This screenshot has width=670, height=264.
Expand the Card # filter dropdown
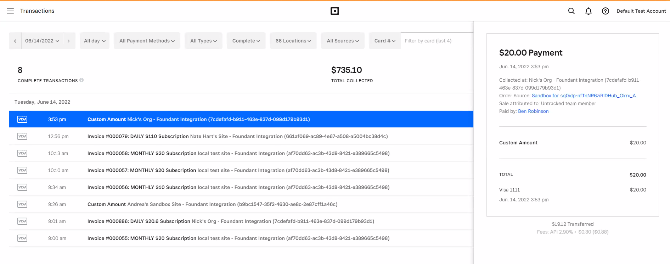pos(385,41)
